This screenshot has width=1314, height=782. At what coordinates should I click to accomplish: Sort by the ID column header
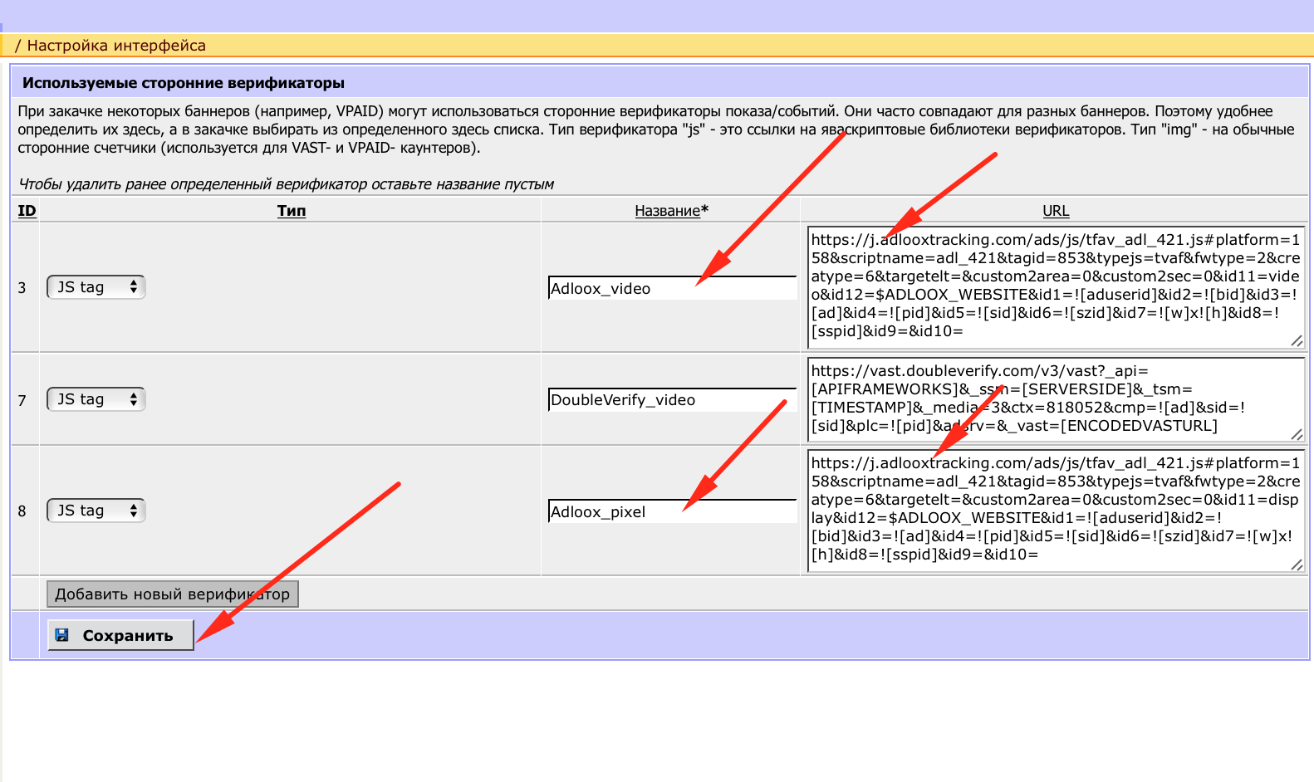[27, 211]
